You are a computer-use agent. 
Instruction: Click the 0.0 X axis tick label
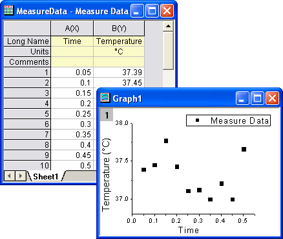tap(131, 221)
